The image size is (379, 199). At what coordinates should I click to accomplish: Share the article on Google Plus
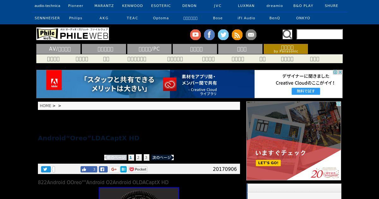(x=114, y=169)
